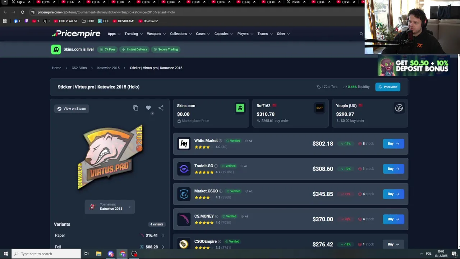Open the GOL bookmark
Viewport: 460px width, 259px height.
click(103, 21)
